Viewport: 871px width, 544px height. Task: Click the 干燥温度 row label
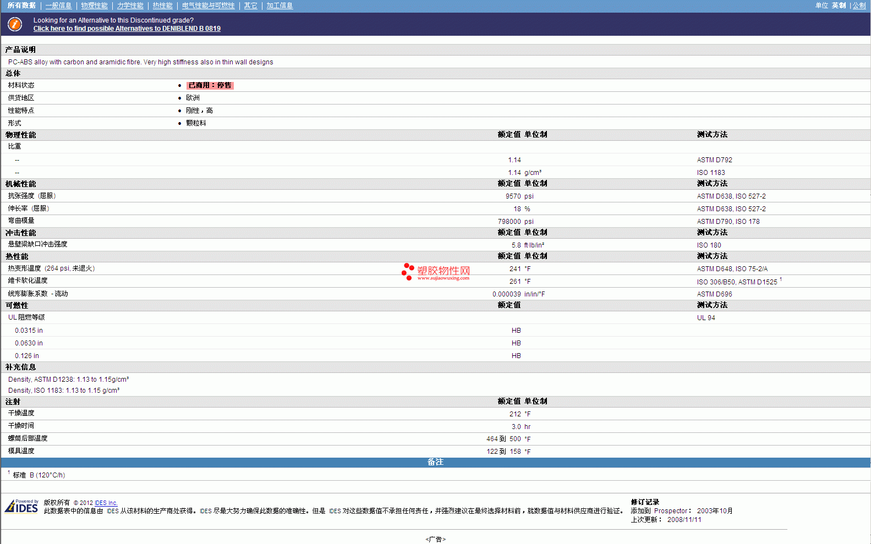point(21,413)
